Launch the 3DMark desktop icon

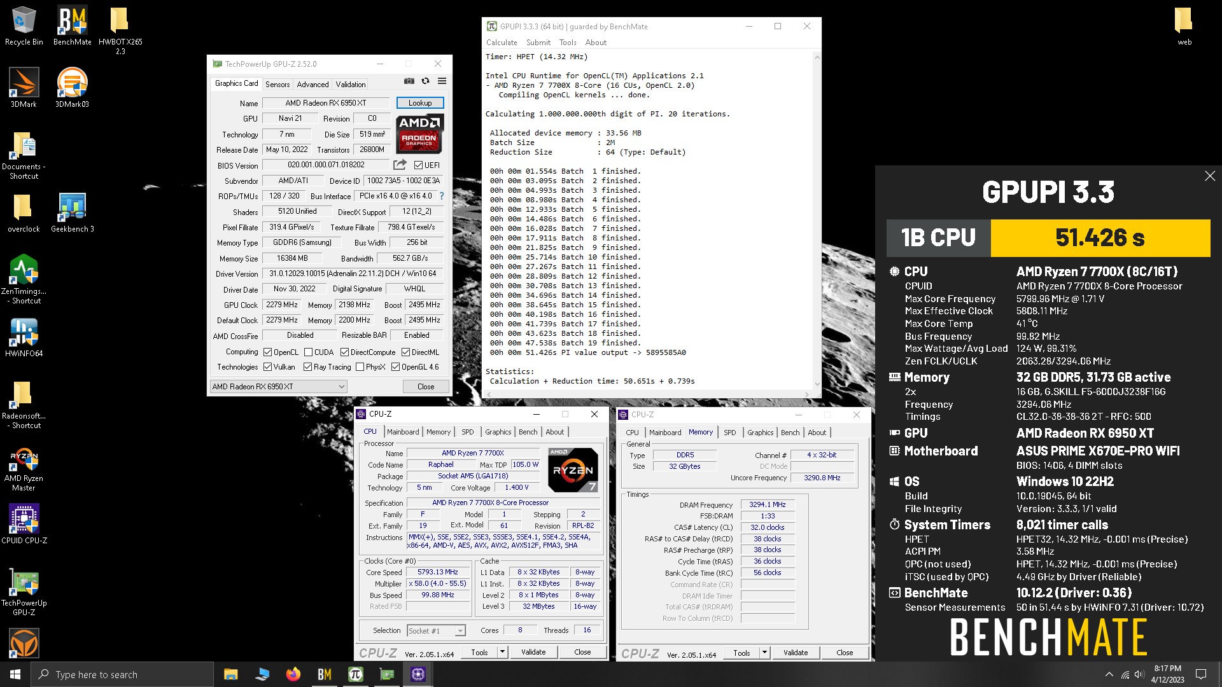(x=24, y=88)
